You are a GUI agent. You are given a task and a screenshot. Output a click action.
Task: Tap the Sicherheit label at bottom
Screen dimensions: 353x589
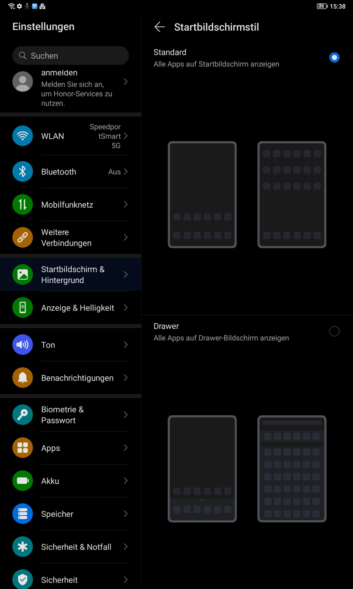(x=59, y=580)
